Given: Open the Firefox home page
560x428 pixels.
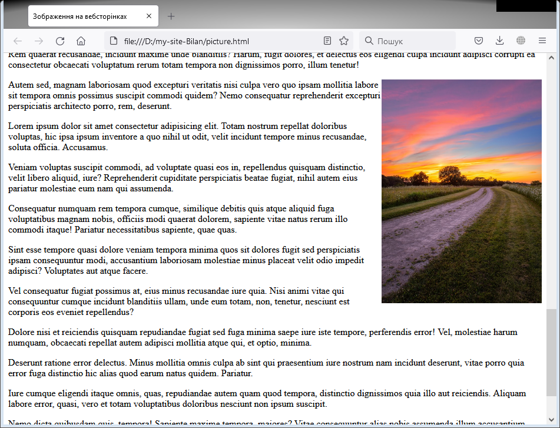Looking at the screenshot, I should (81, 41).
